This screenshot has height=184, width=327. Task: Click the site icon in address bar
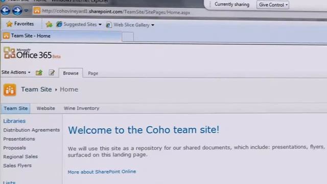[37, 10]
